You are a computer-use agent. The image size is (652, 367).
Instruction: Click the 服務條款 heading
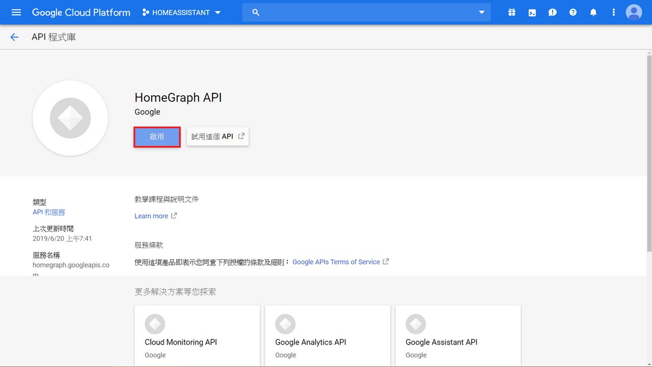coord(149,245)
